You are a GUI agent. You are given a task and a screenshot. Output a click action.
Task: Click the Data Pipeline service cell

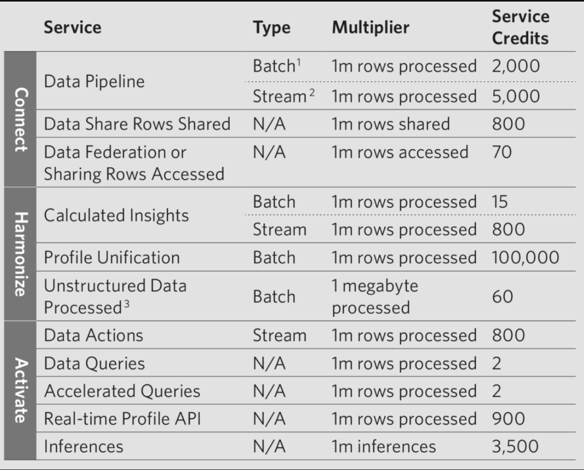click(94, 81)
